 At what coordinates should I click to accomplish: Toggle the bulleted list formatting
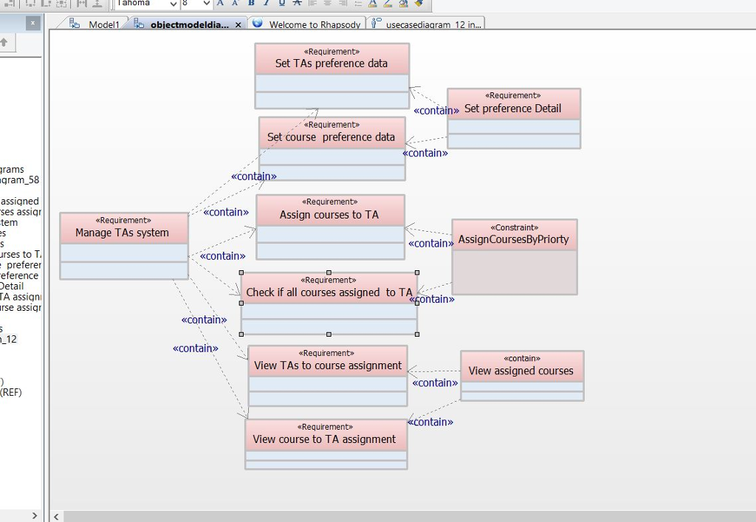click(x=357, y=5)
